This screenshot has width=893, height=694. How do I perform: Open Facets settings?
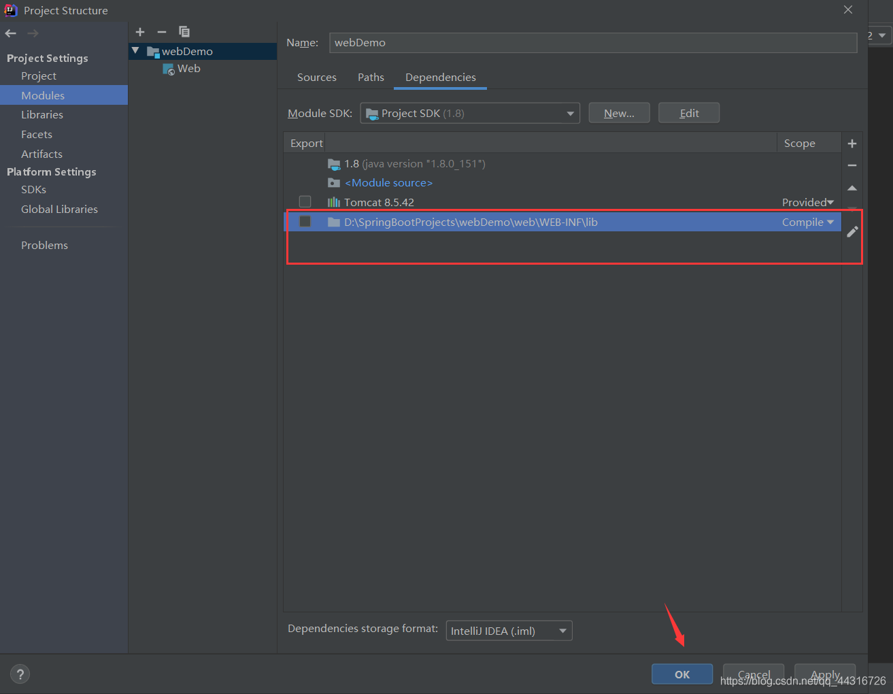pos(37,135)
